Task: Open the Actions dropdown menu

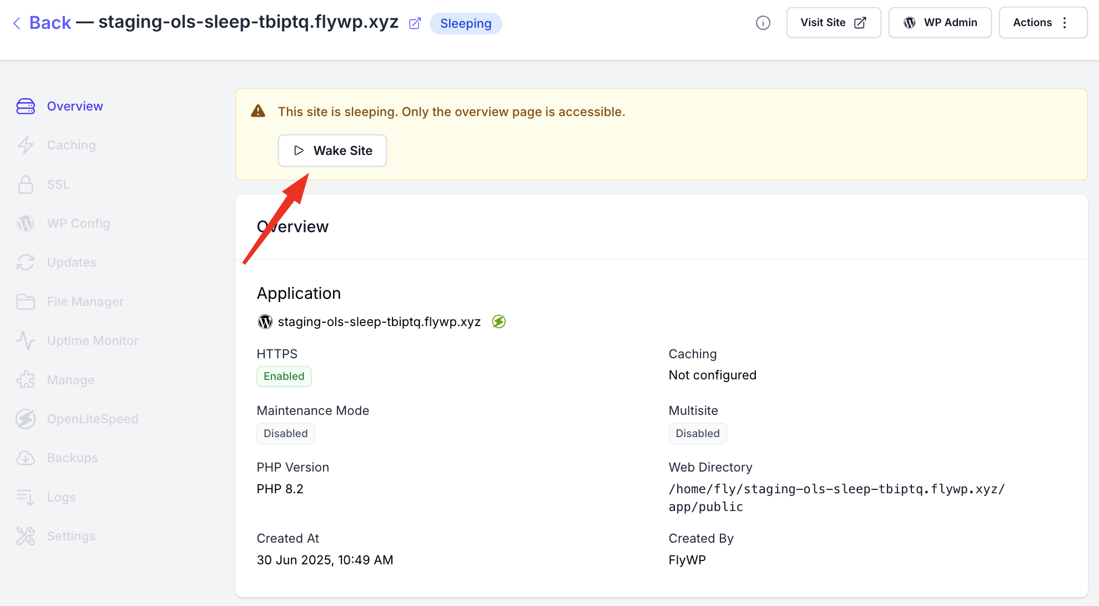Action: tap(1043, 23)
